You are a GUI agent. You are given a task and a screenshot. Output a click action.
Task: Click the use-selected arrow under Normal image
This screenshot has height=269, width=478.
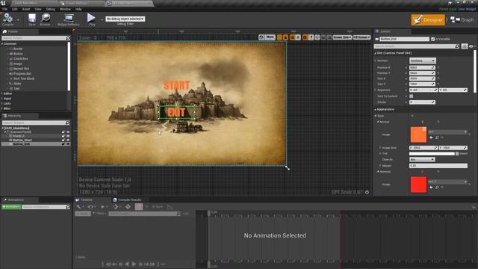[431, 137]
